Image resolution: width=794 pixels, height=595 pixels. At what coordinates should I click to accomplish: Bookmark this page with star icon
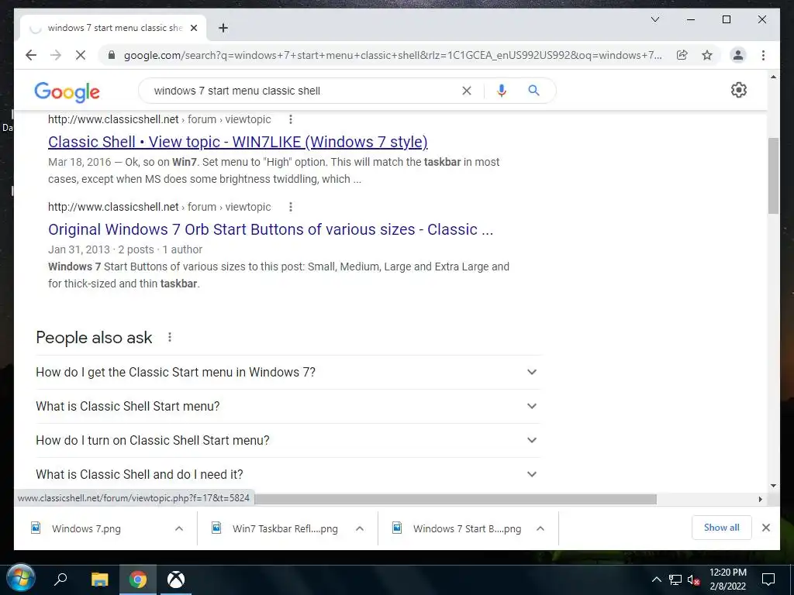coord(707,55)
